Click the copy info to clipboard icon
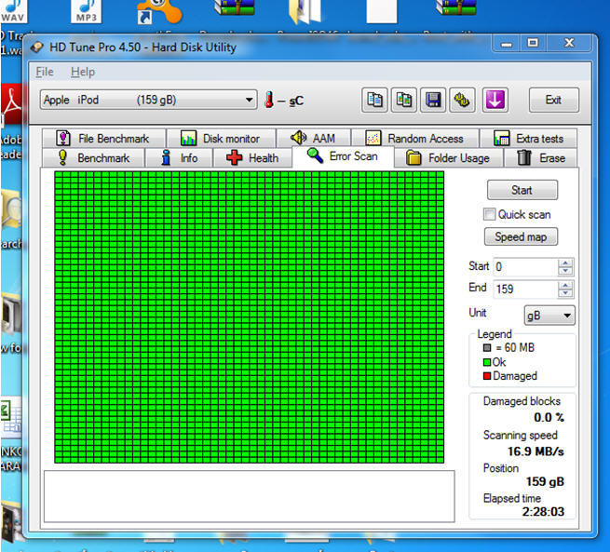The height and width of the screenshot is (552, 610). 375,101
